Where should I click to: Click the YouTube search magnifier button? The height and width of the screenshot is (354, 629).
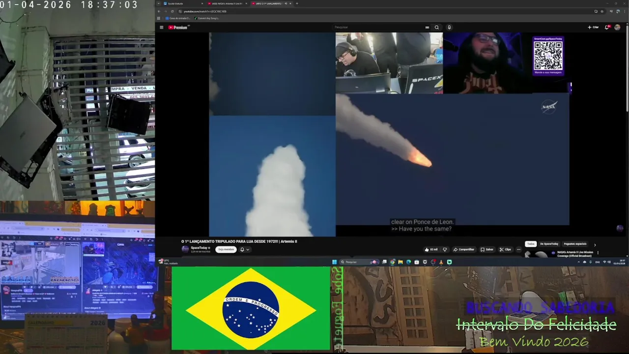point(436,28)
